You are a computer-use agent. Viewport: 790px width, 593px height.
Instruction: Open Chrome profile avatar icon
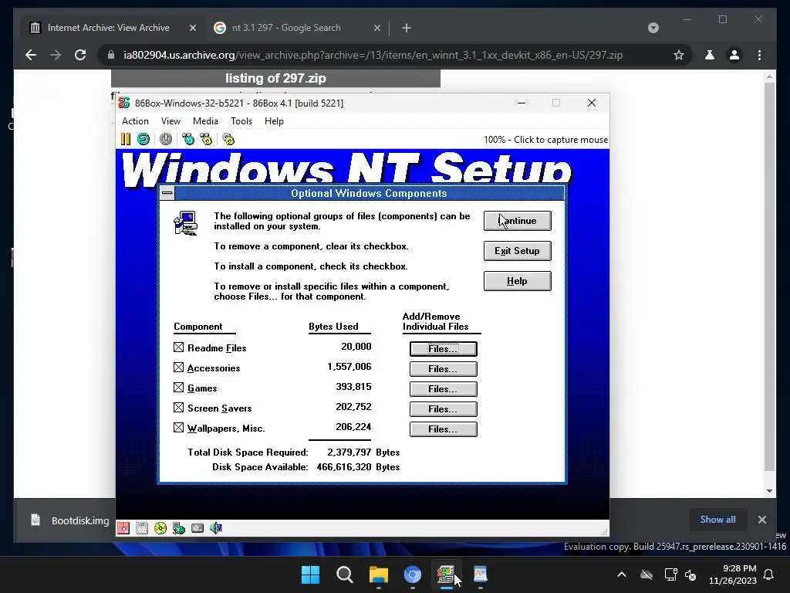click(x=734, y=55)
